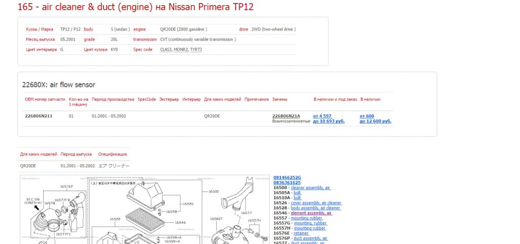Click part code 16546 in the parts list

[x=280, y=213]
